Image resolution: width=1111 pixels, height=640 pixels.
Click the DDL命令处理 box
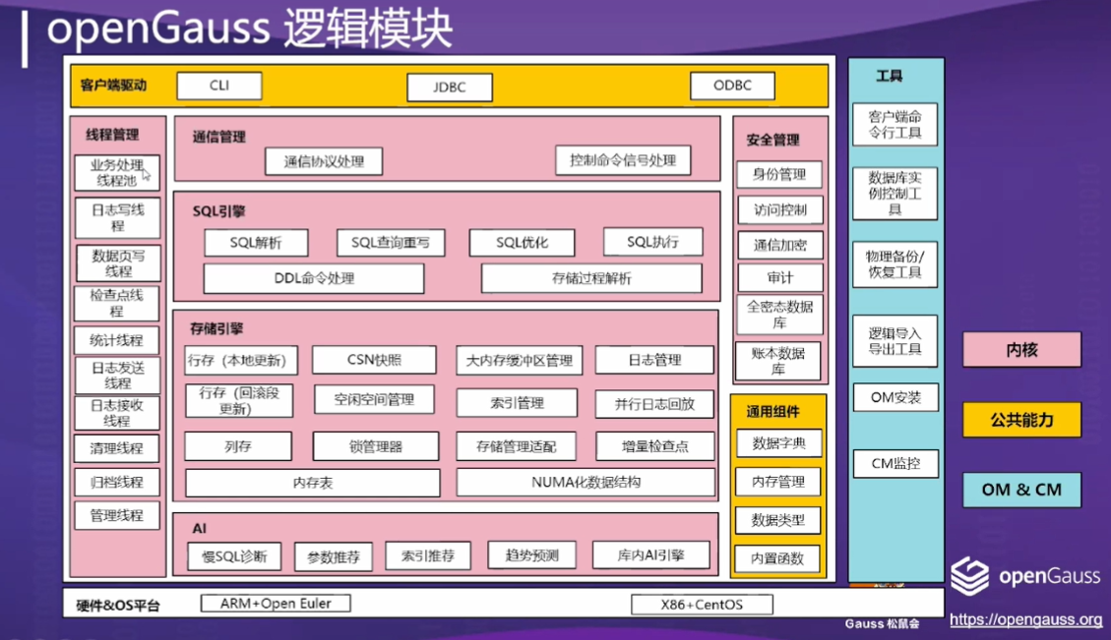[x=314, y=278]
